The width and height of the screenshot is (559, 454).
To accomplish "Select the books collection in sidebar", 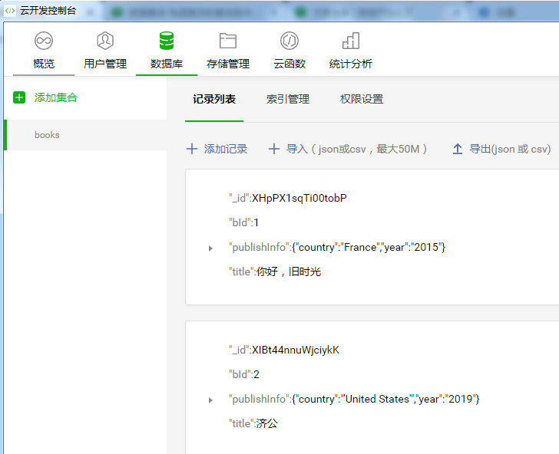I will coord(85,135).
